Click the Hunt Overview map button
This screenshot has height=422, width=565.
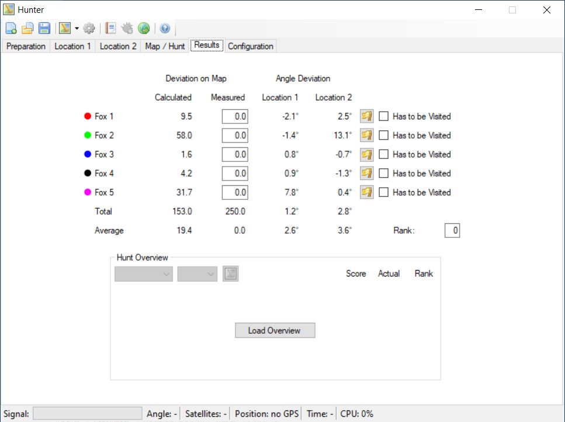pos(231,274)
